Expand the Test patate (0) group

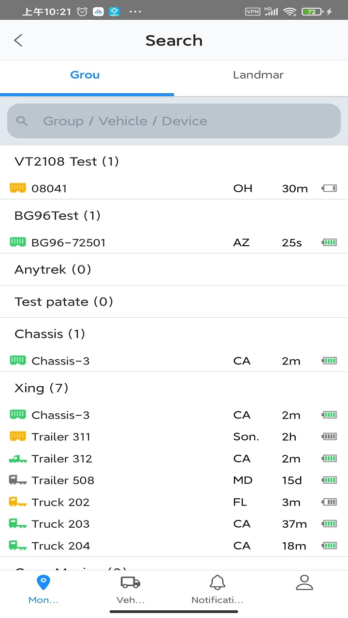[174, 302]
